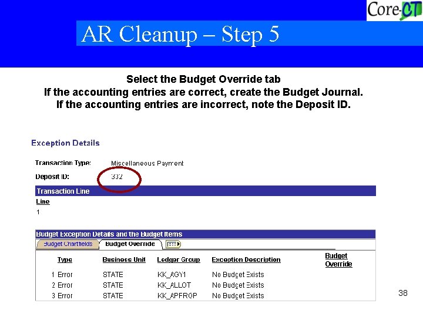The height and width of the screenshot is (317, 423).
Task: Click the KK_AGY1 ledger group cell
Action: tap(172, 275)
